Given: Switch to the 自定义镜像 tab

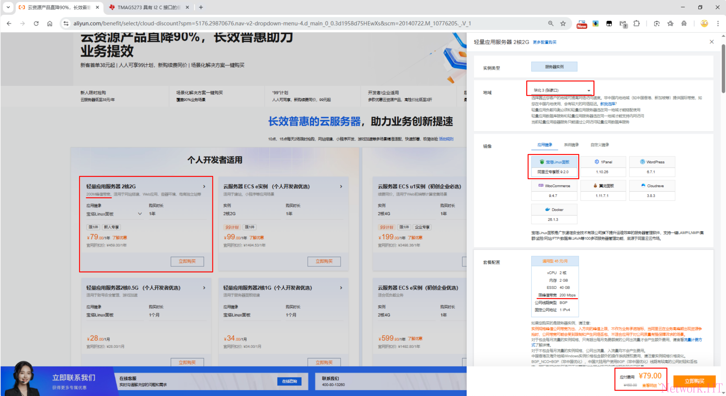Looking at the screenshot, I should pos(599,145).
